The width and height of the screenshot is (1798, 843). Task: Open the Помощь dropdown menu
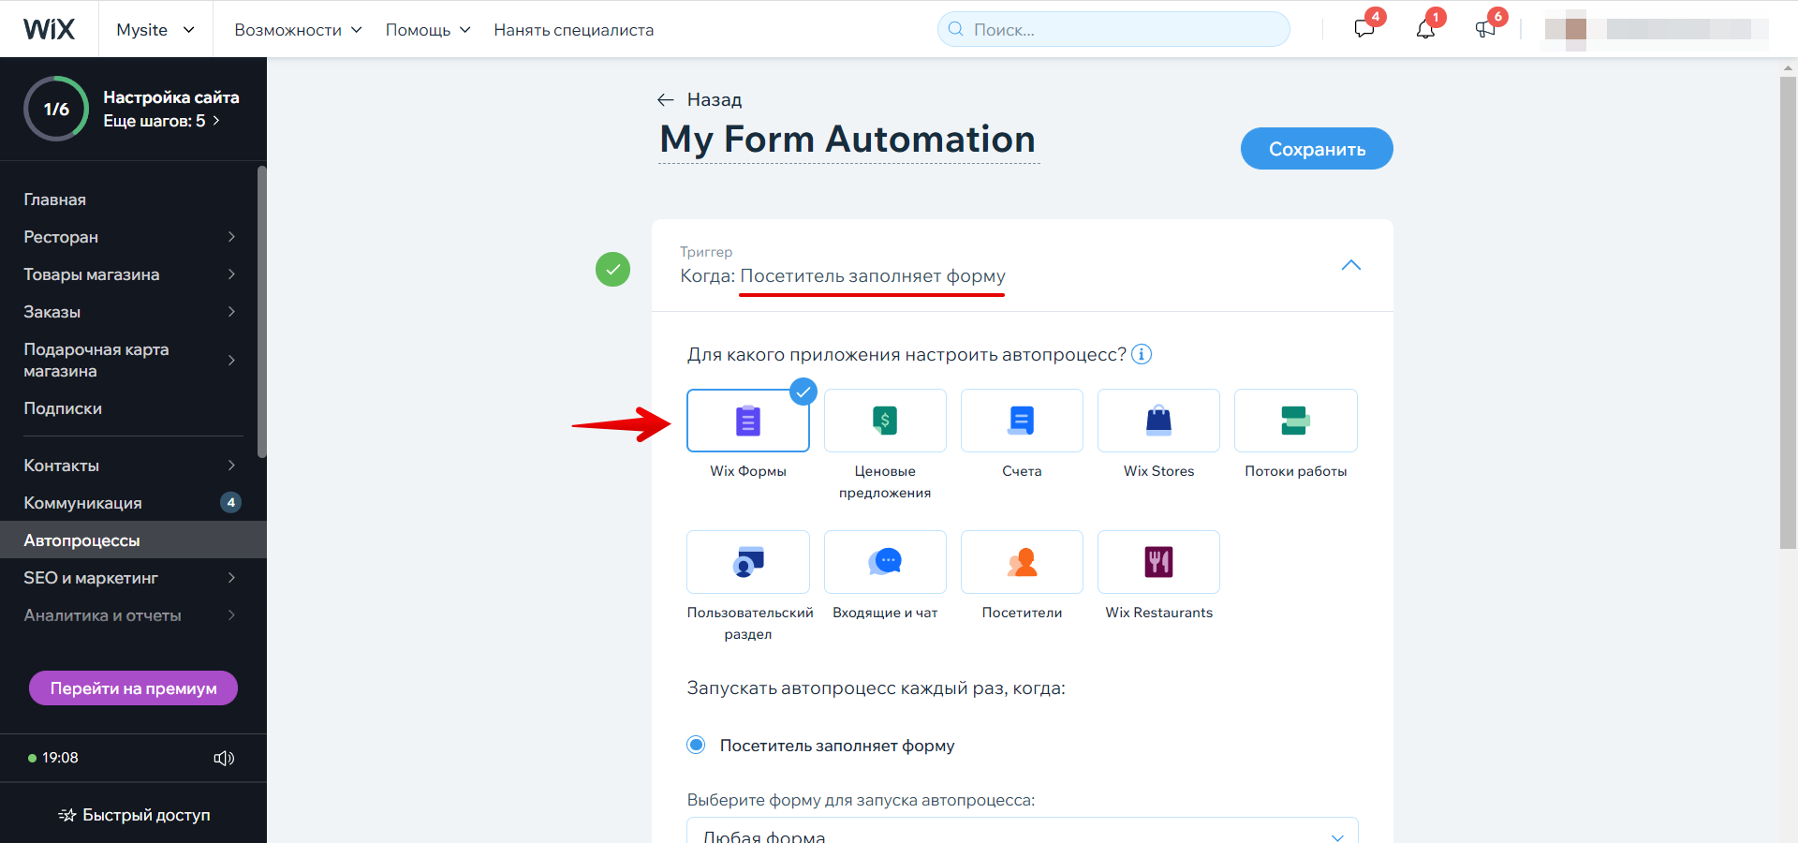pyautogui.click(x=428, y=30)
